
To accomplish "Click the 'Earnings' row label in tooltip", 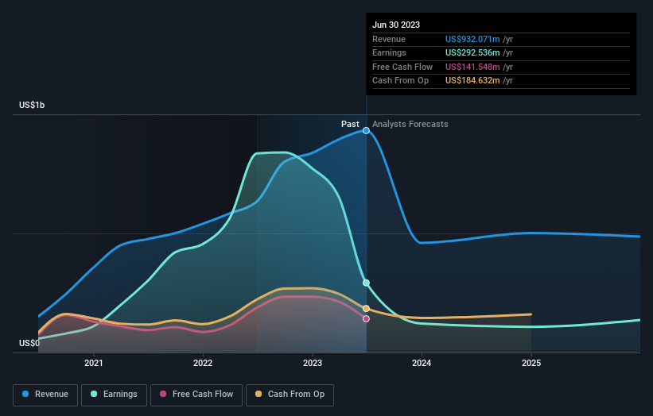I will click(x=389, y=52).
